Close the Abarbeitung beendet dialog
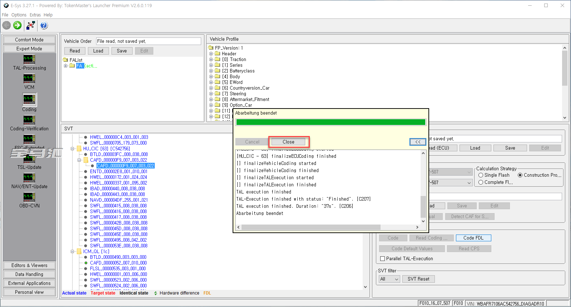Viewport: 571px width, 307px height. coord(288,142)
